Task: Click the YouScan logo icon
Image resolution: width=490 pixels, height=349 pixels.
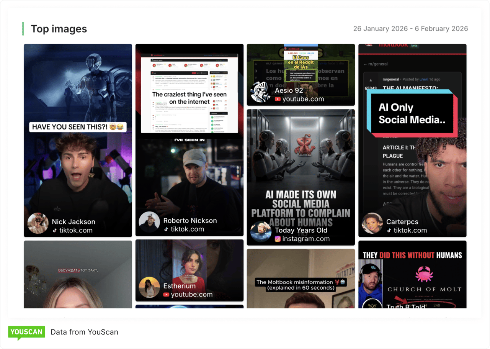Action: [26, 332]
